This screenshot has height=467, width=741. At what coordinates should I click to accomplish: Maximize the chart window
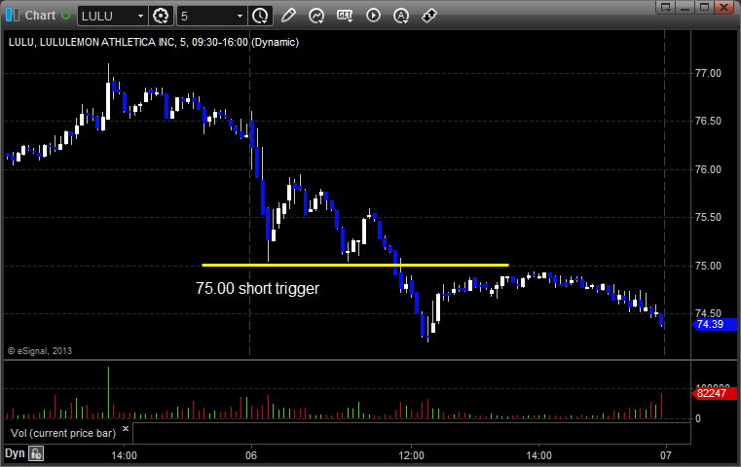(x=704, y=7)
